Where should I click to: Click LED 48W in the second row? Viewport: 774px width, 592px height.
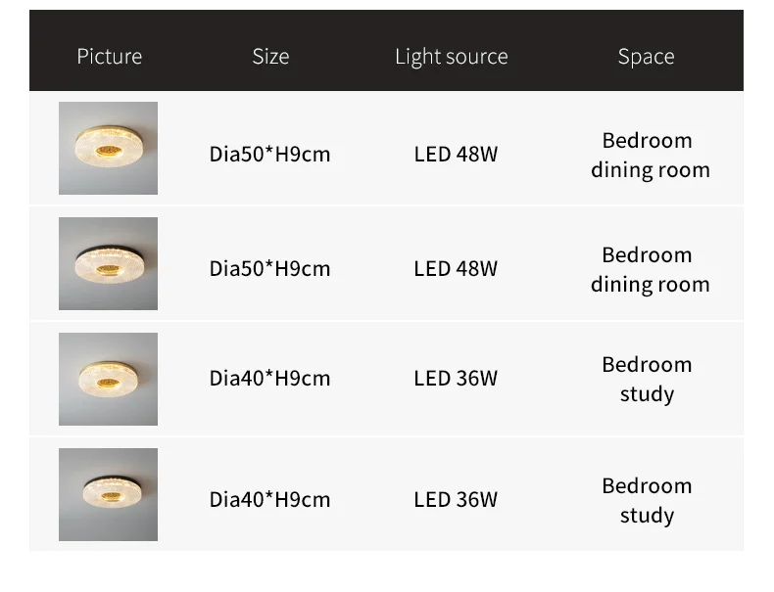[x=456, y=268]
